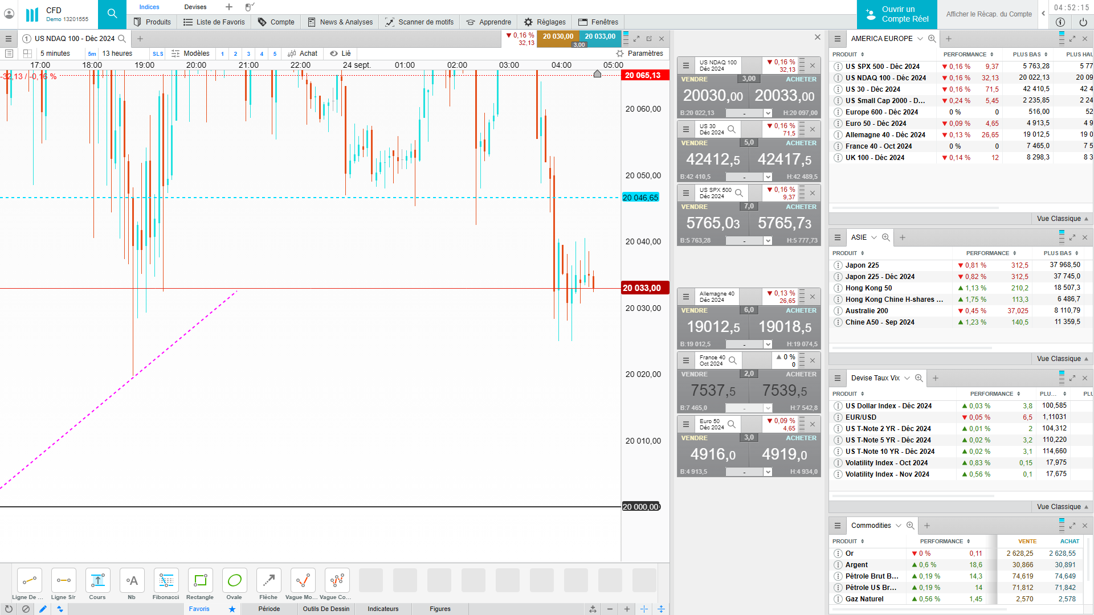Click the search magnifier in top bar
Viewport: 1094px width, 615px height.
112,14
